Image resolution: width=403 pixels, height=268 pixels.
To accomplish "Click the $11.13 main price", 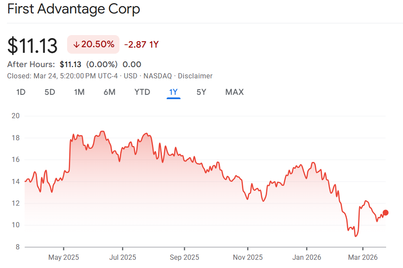I will click(32, 45).
